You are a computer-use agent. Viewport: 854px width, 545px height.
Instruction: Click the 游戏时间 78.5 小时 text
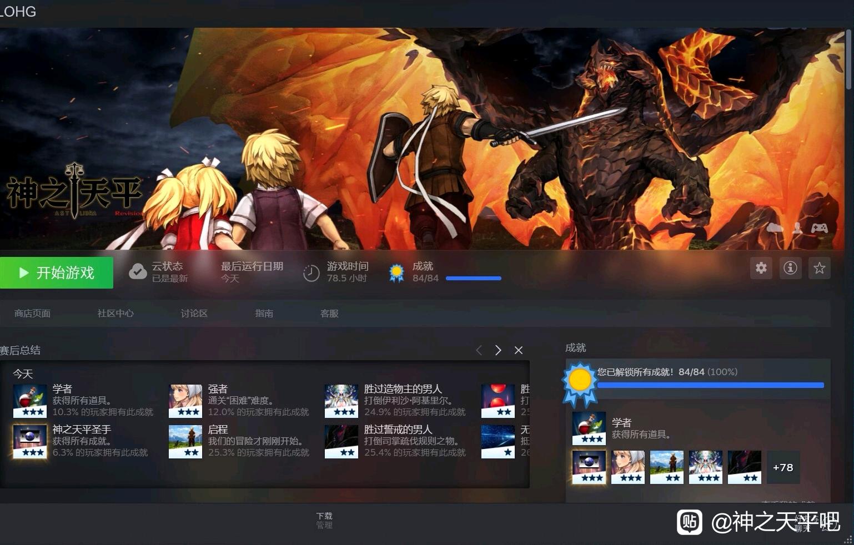[x=348, y=272]
